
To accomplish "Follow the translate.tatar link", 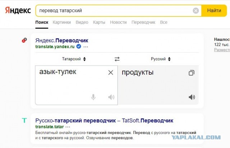I will pyautogui.click(x=50, y=126).
